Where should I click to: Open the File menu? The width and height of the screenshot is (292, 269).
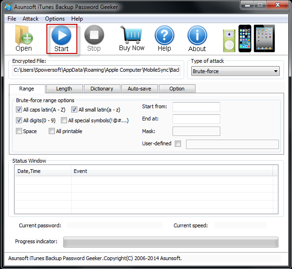pyautogui.click(x=12, y=19)
